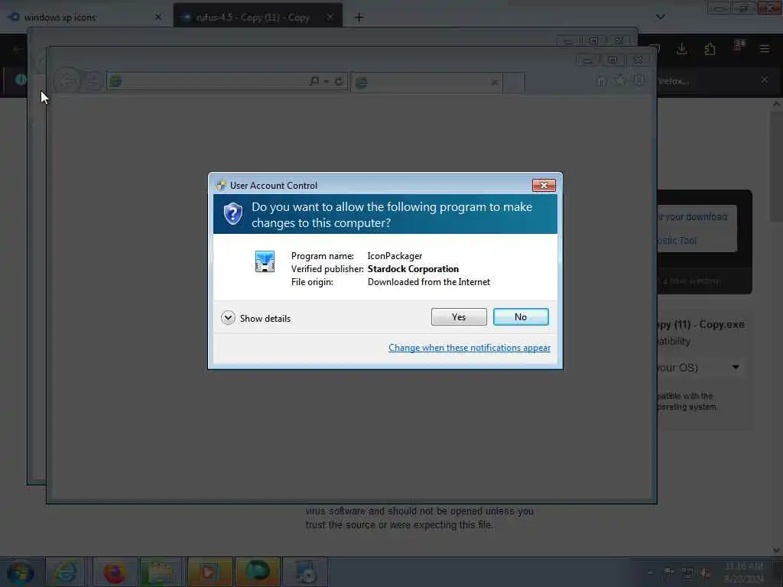Open the Firefox hamburger menu
This screenshot has width=783, height=587.
[x=764, y=48]
